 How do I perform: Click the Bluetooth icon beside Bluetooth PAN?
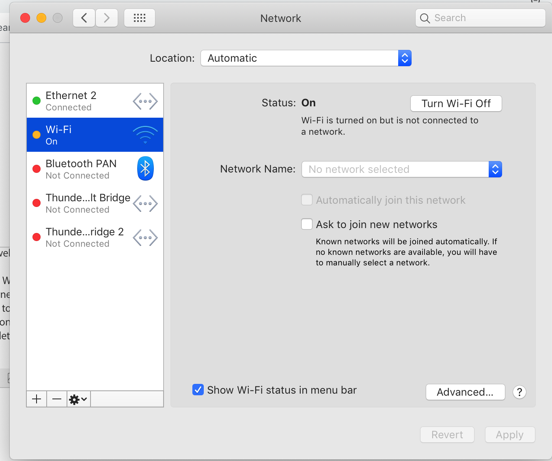[x=145, y=168]
